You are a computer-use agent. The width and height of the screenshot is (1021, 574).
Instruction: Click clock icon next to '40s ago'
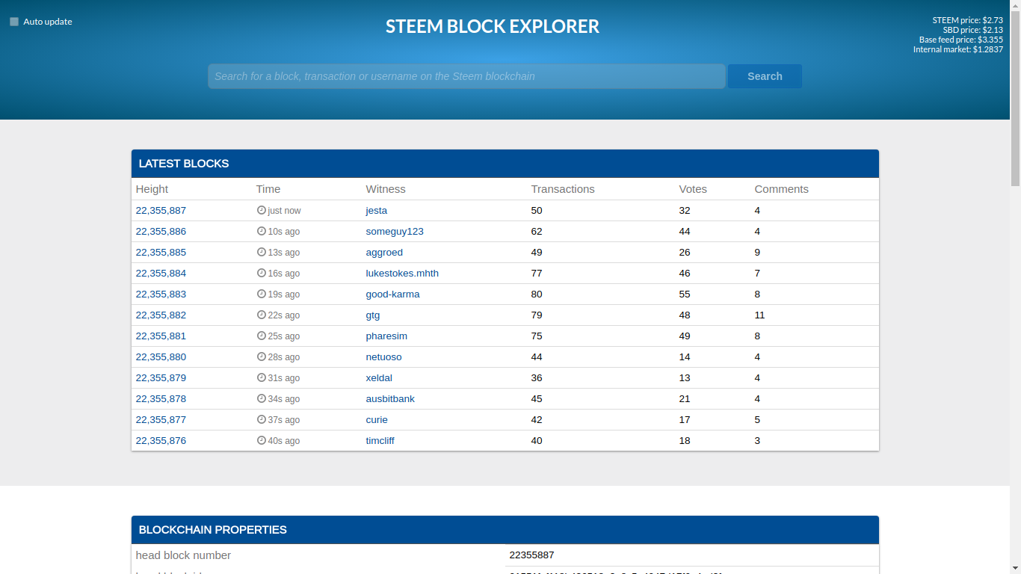261,441
